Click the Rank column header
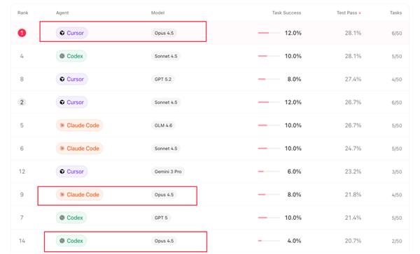This screenshot has height=254, width=420. tap(23, 13)
